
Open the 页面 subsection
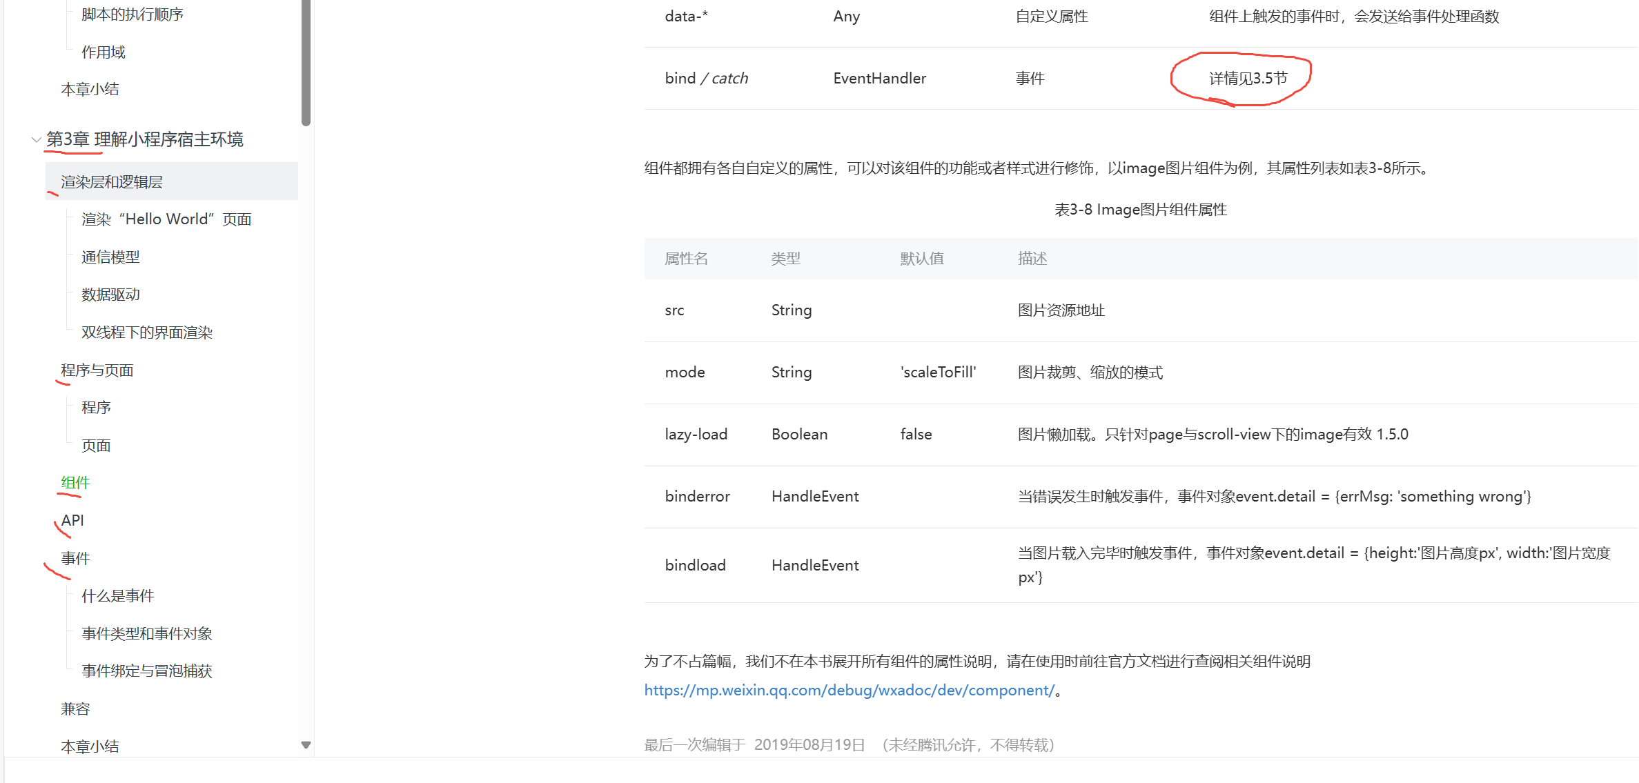pyautogui.click(x=96, y=446)
